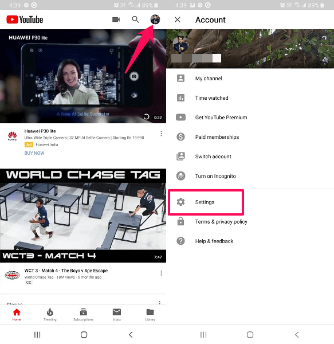Tap the Incognito mask icon
The image size is (334, 344).
click(x=180, y=176)
